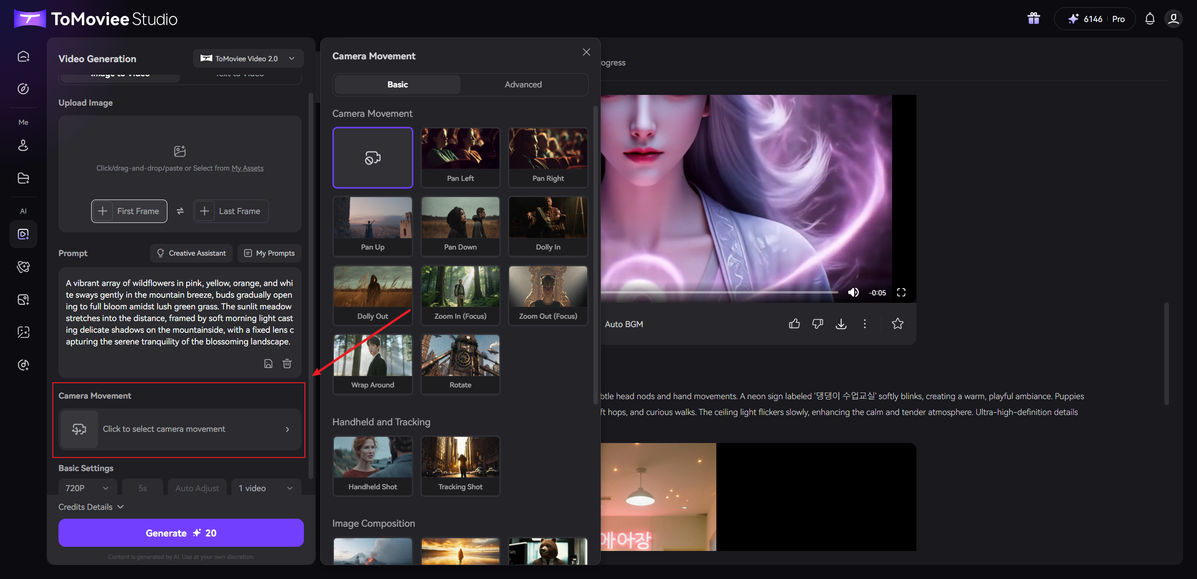Download the generated video
Image resolution: width=1197 pixels, height=579 pixels.
click(841, 324)
